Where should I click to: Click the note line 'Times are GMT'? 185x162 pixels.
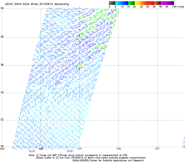pos(48,155)
